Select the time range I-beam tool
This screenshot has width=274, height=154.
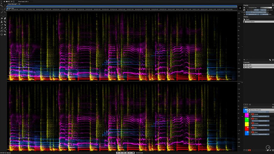5,5
